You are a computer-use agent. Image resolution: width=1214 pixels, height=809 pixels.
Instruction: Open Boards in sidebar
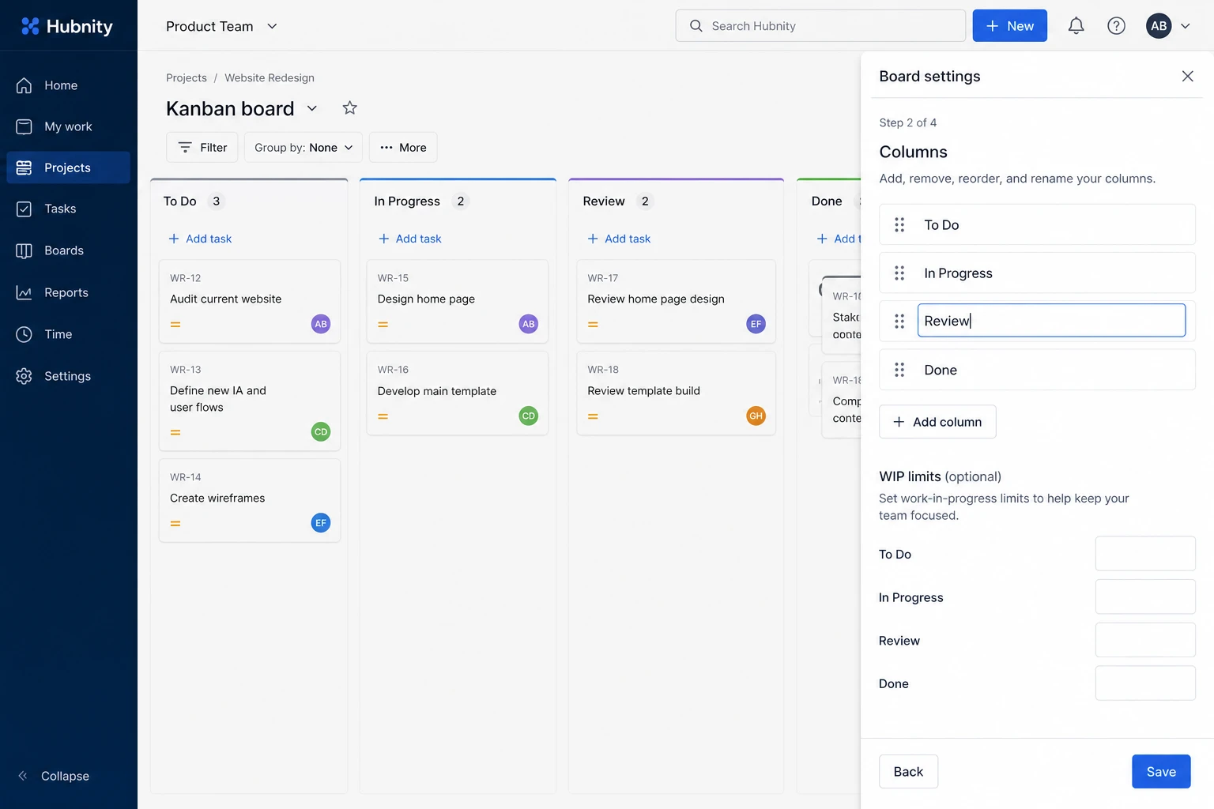69,250
